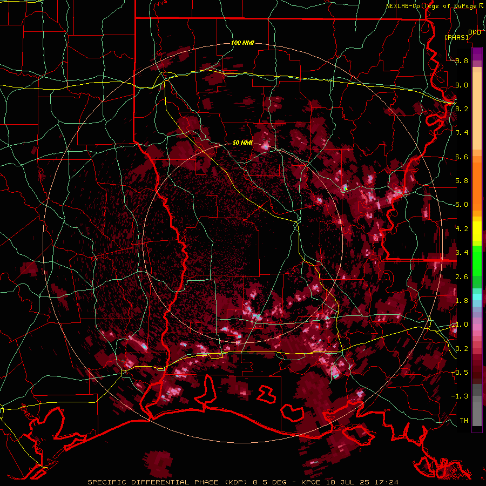Click the 5.8 value on the color scale
This screenshot has width=486, height=486.
coord(462,181)
